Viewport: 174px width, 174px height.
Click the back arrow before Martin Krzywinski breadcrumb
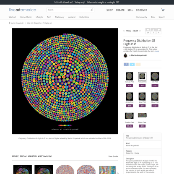tap(9, 23)
